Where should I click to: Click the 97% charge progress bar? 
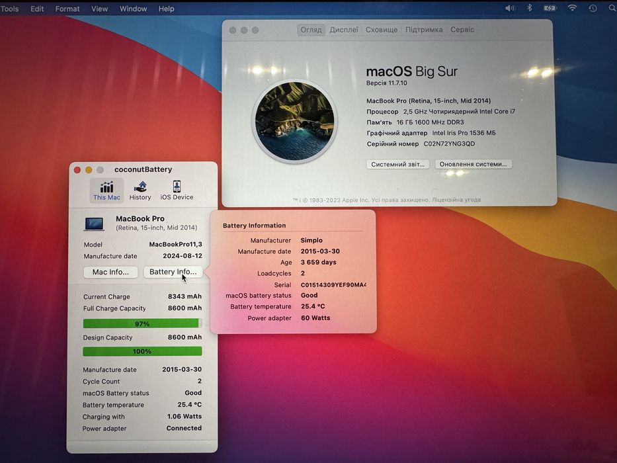point(142,323)
